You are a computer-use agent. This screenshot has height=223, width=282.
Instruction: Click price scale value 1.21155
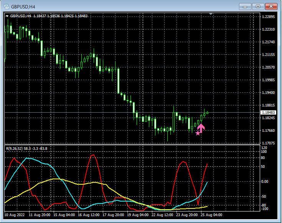pyautogui.click(x=268, y=54)
